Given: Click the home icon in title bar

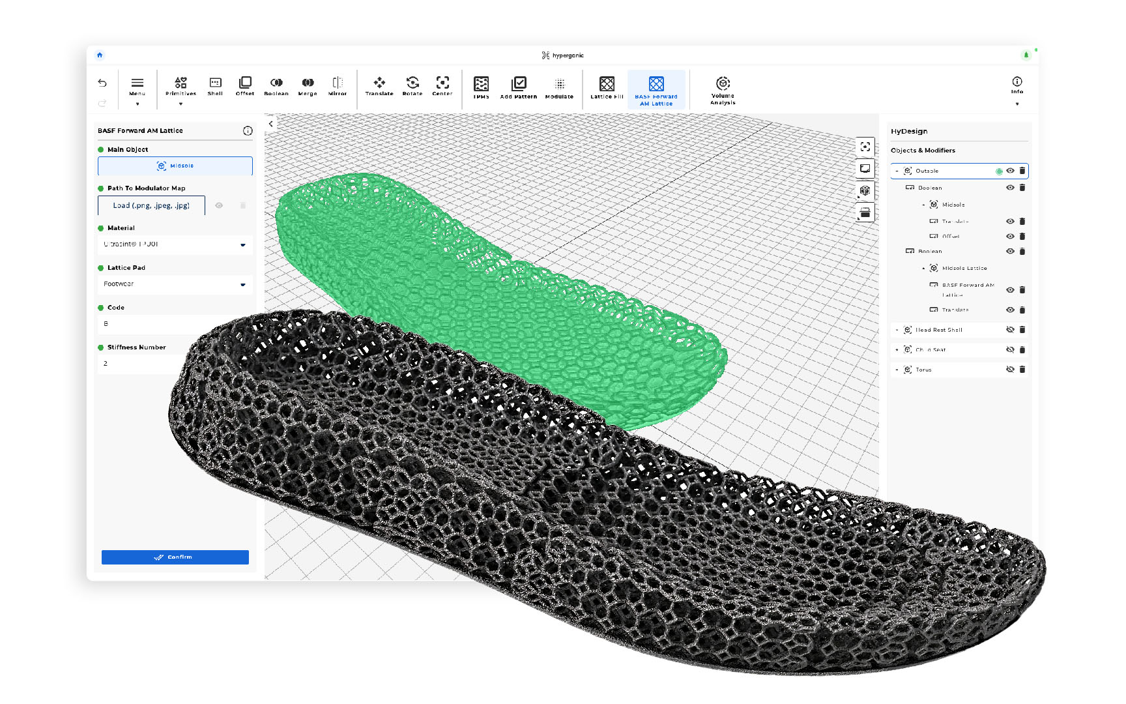Looking at the screenshot, I should click(100, 55).
